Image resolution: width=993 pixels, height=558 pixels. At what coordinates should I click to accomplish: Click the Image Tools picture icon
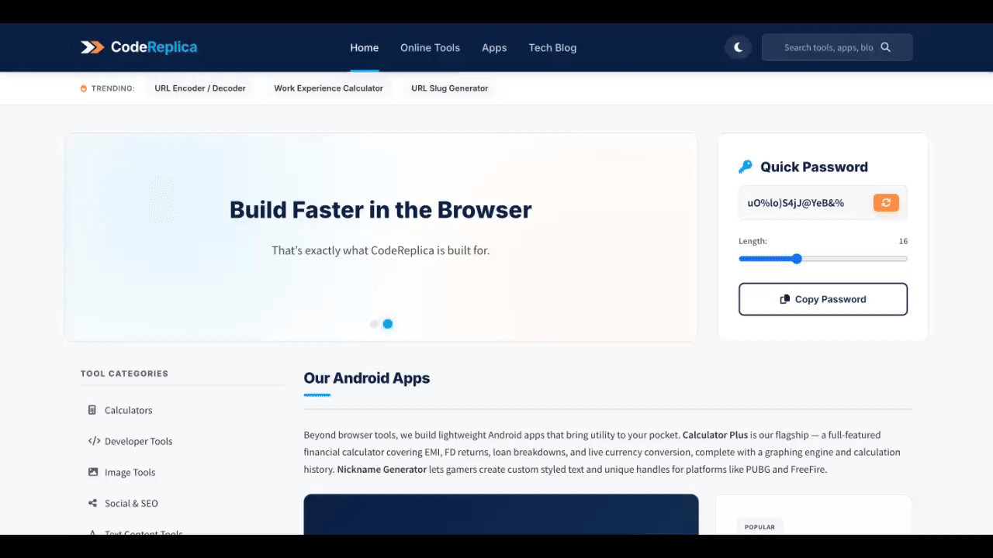pyautogui.click(x=93, y=472)
